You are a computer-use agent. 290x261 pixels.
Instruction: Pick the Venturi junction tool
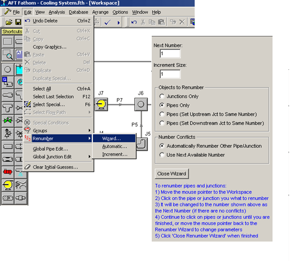pyautogui.click(x=7, y=159)
